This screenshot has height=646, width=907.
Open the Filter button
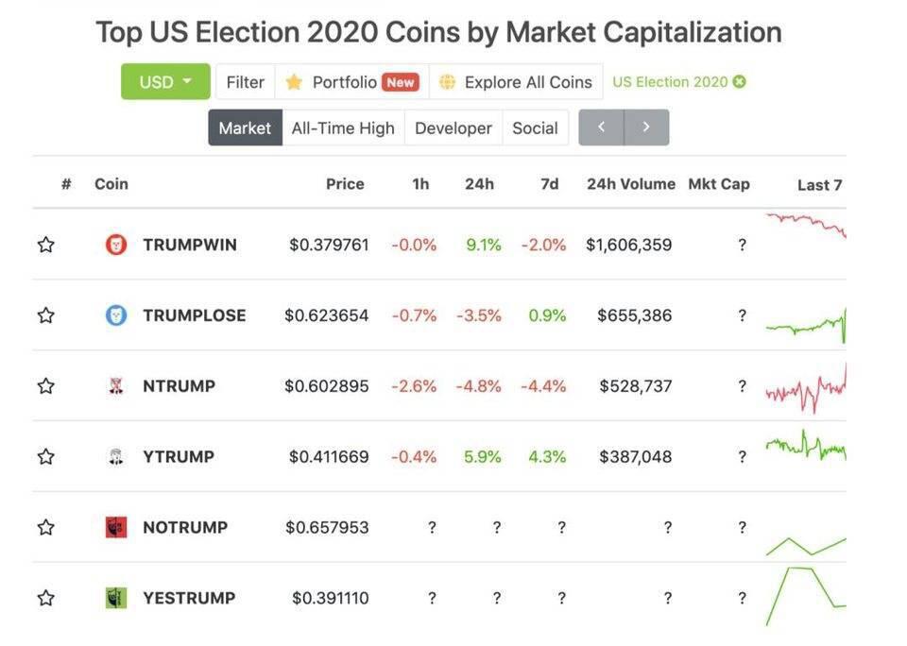pyautogui.click(x=246, y=82)
